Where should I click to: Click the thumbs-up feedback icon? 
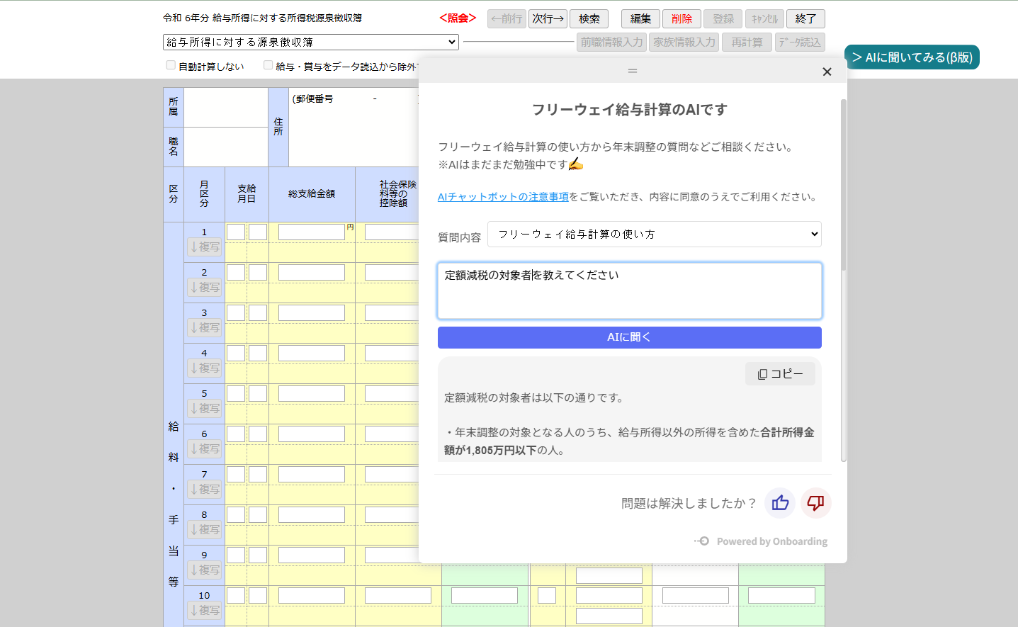coord(780,503)
